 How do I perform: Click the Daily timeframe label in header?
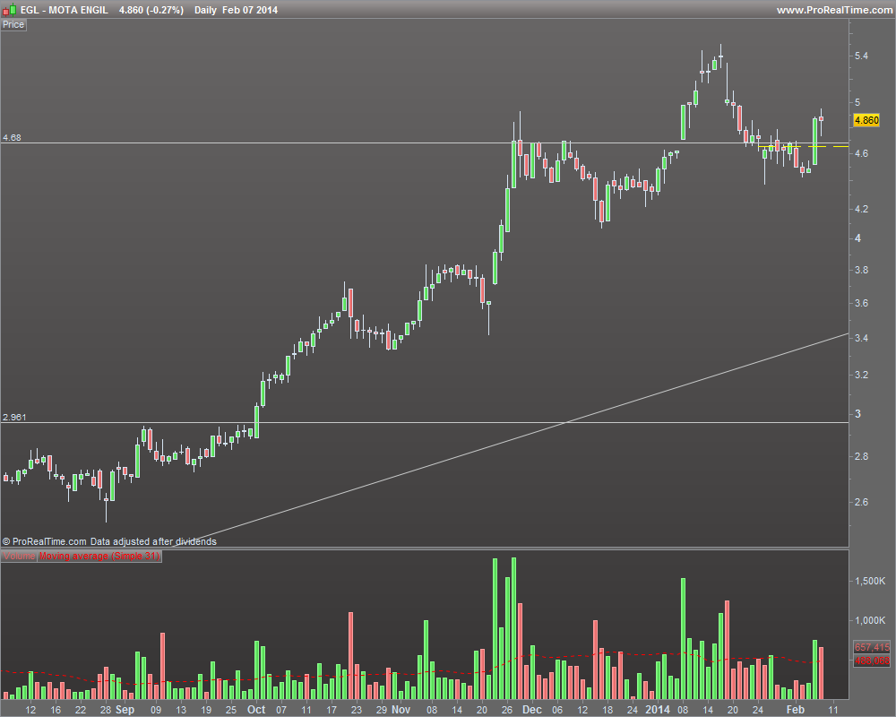205,10
